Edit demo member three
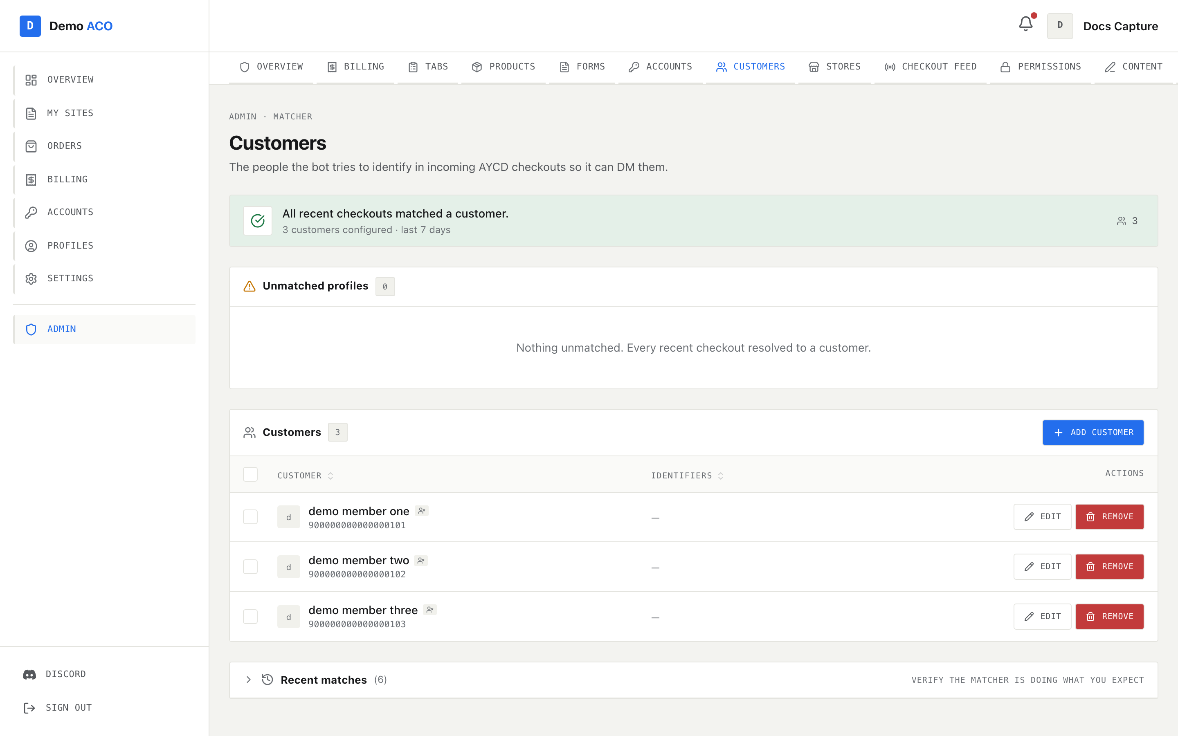The height and width of the screenshot is (736, 1178). pos(1042,616)
